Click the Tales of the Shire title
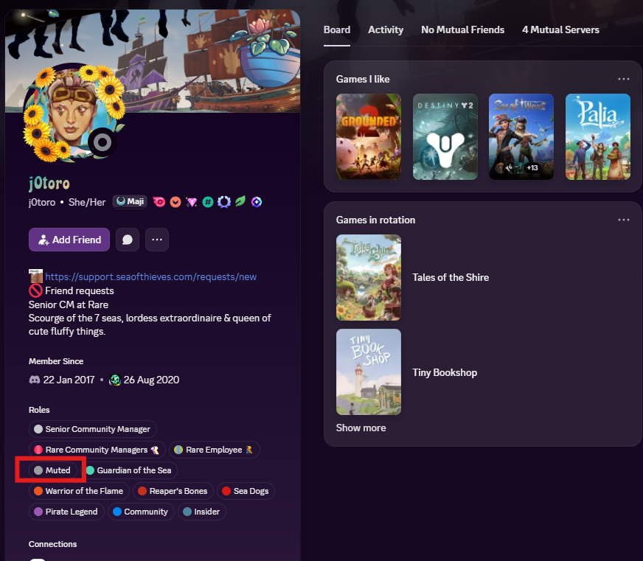Image resolution: width=643 pixels, height=561 pixels. point(451,278)
